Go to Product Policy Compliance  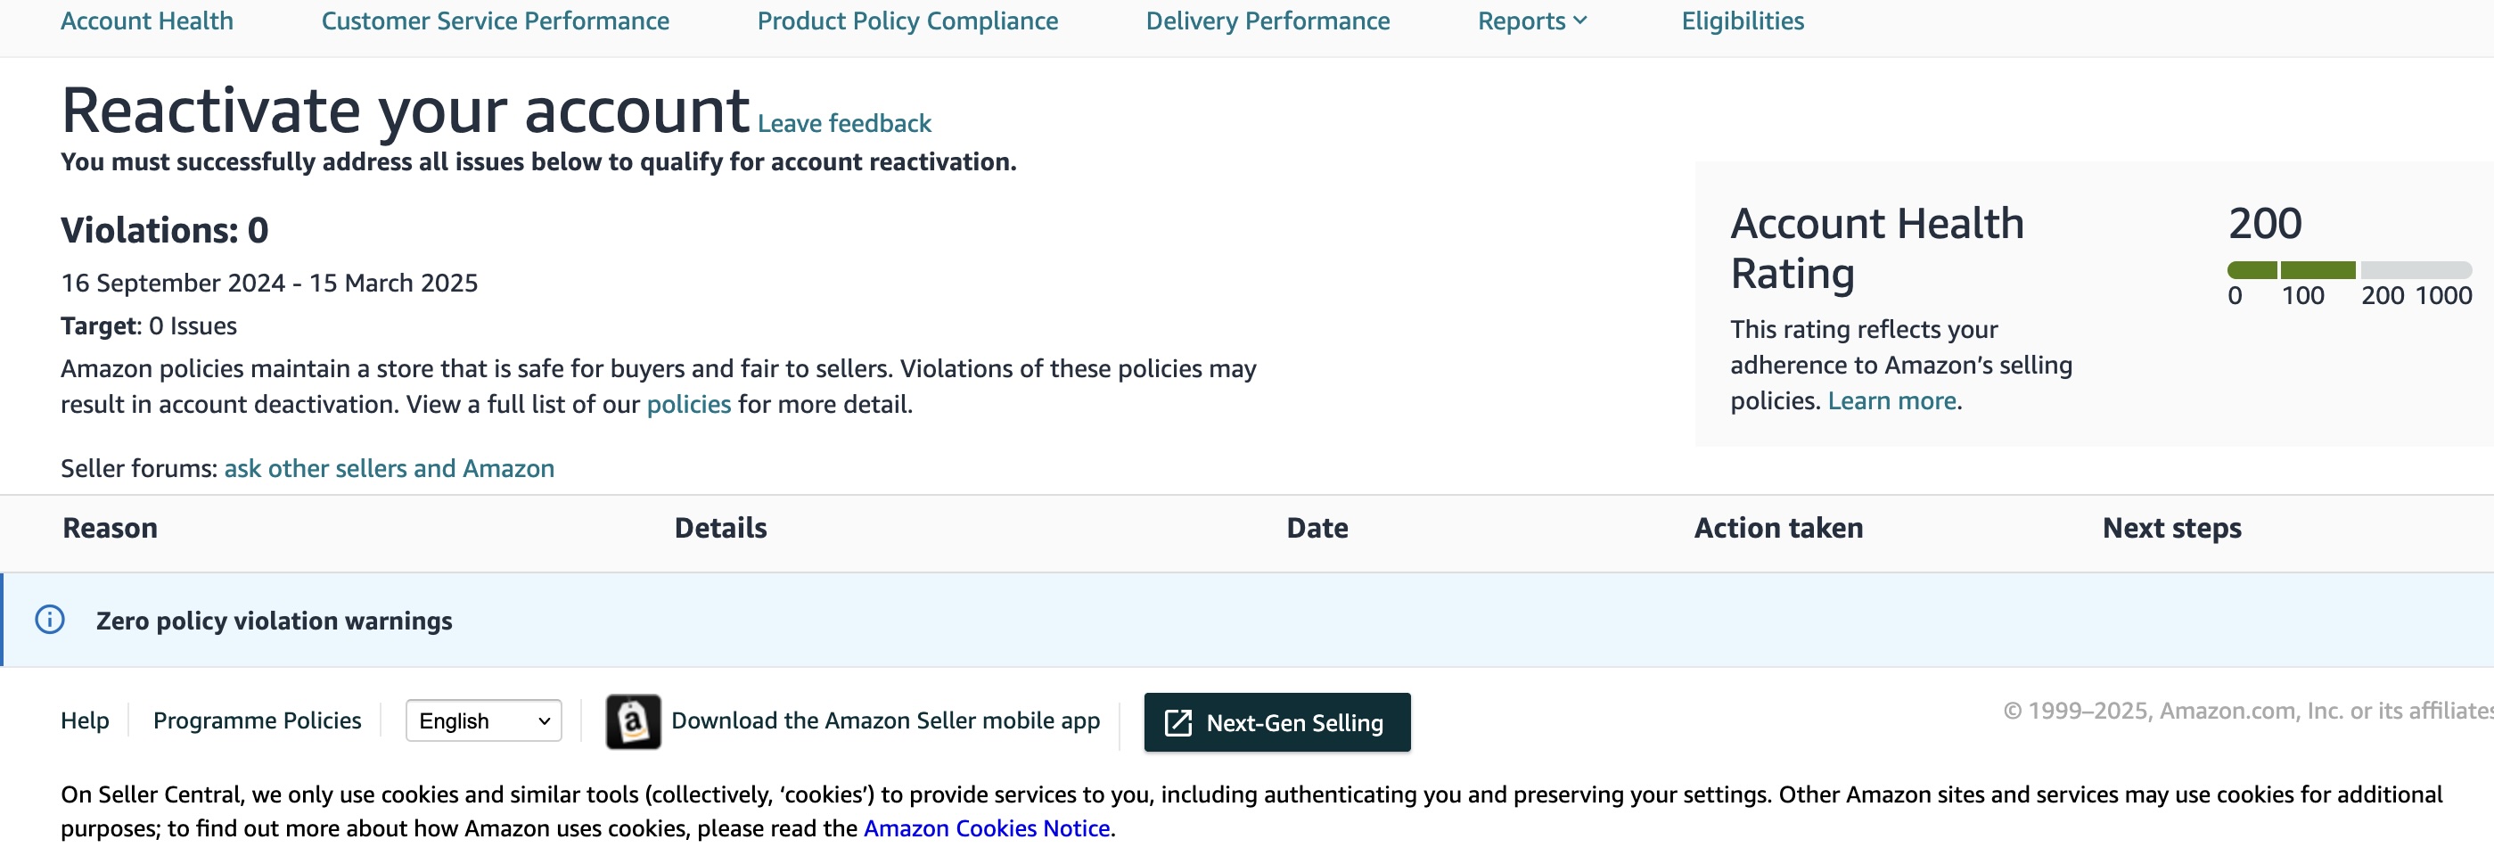[907, 21]
